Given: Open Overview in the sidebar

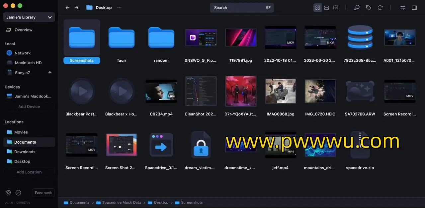Looking at the screenshot, I should pyautogui.click(x=23, y=30).
